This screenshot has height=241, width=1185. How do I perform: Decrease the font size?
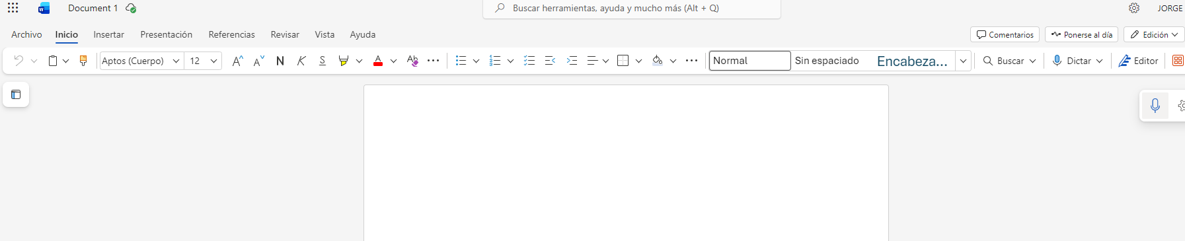click(x=259, y=61)
